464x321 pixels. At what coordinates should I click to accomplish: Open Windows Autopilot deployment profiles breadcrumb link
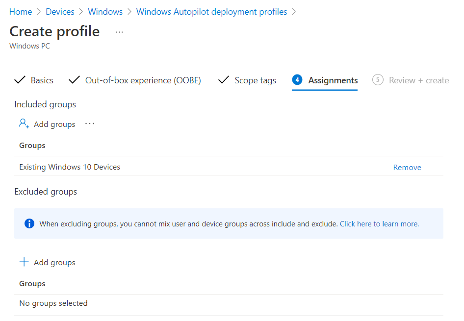(x=211, y=11)
